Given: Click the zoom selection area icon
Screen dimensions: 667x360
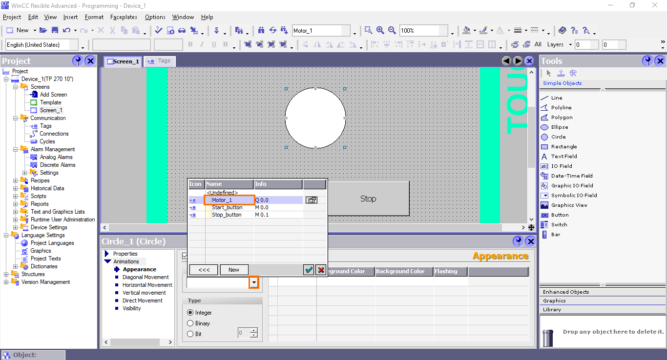Looking at the screenshot, I should click(368, 30).
